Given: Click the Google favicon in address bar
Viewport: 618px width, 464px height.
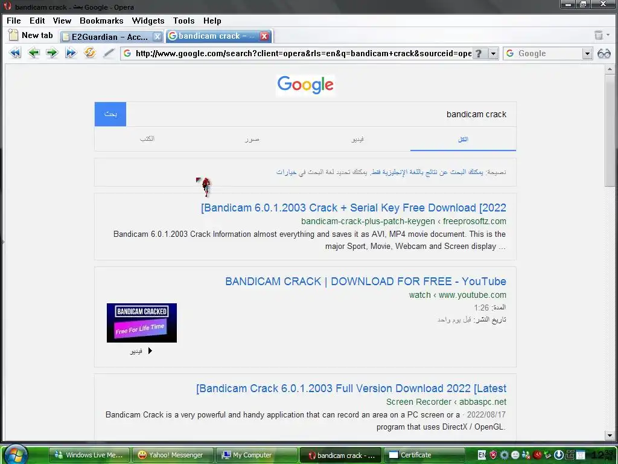Looking at the screenshot, I should pyautogui.click(x=127, y=53).
